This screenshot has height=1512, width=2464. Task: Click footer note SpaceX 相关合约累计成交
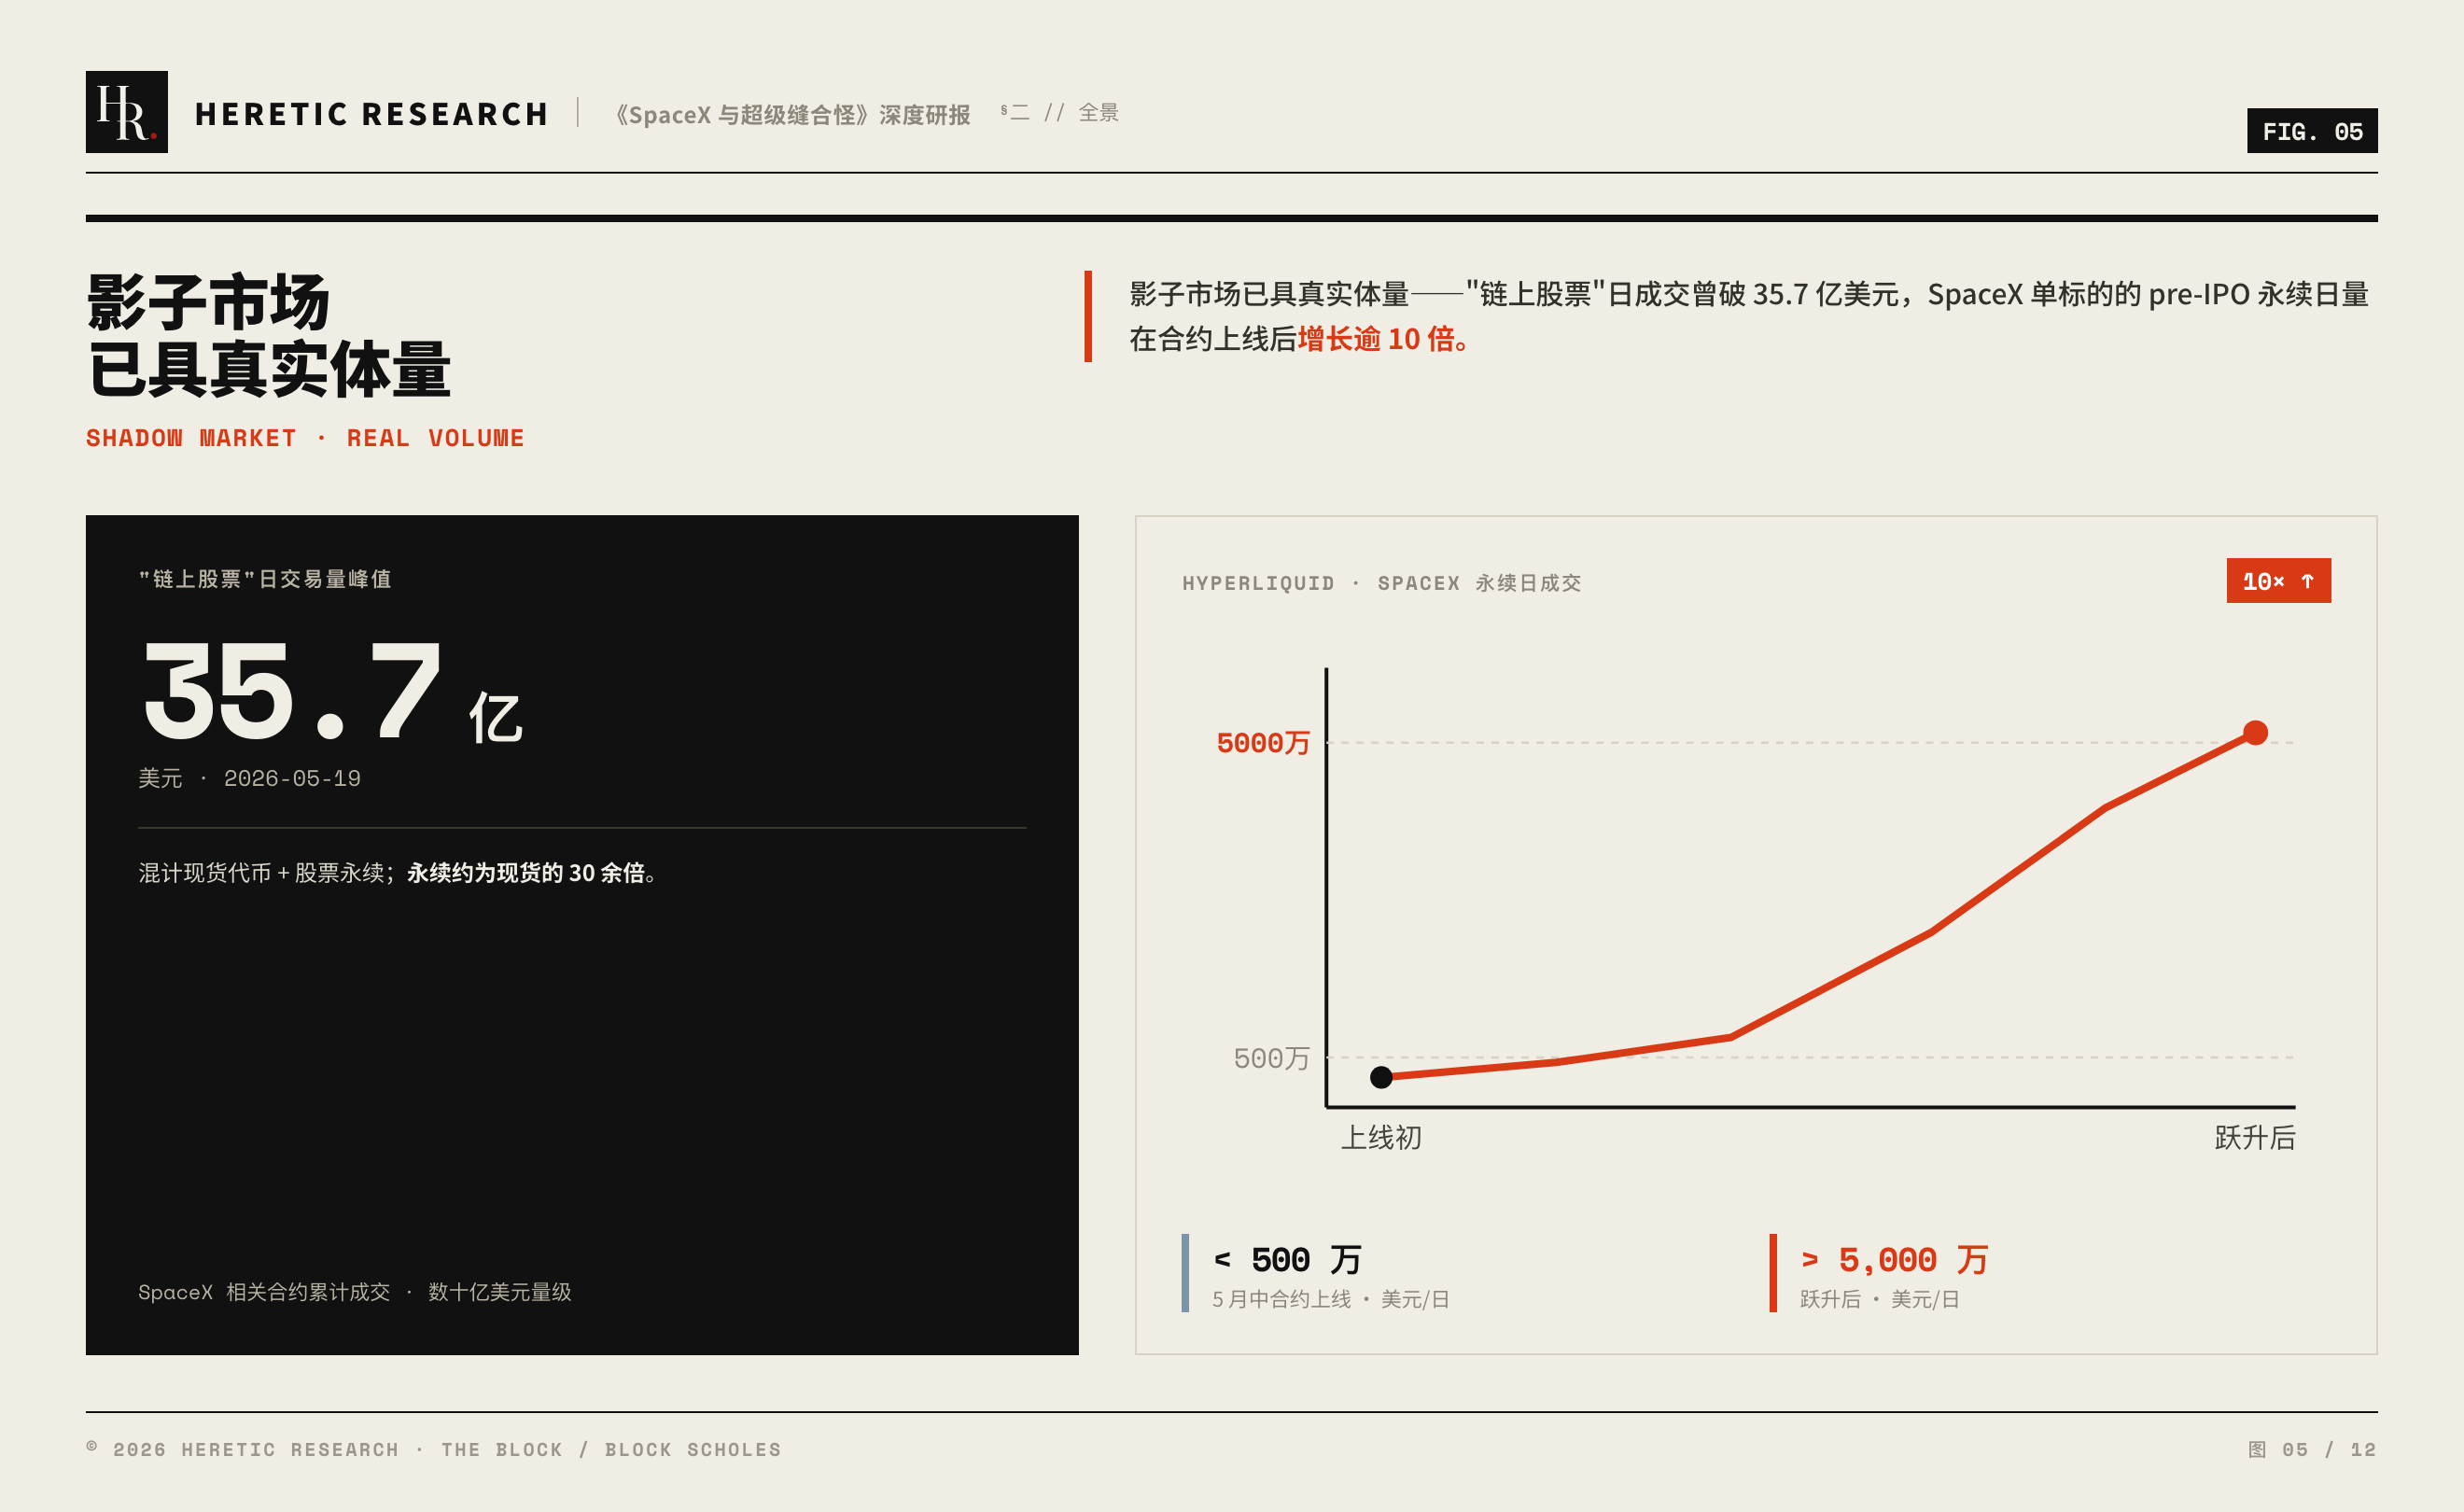[264, 1292]
